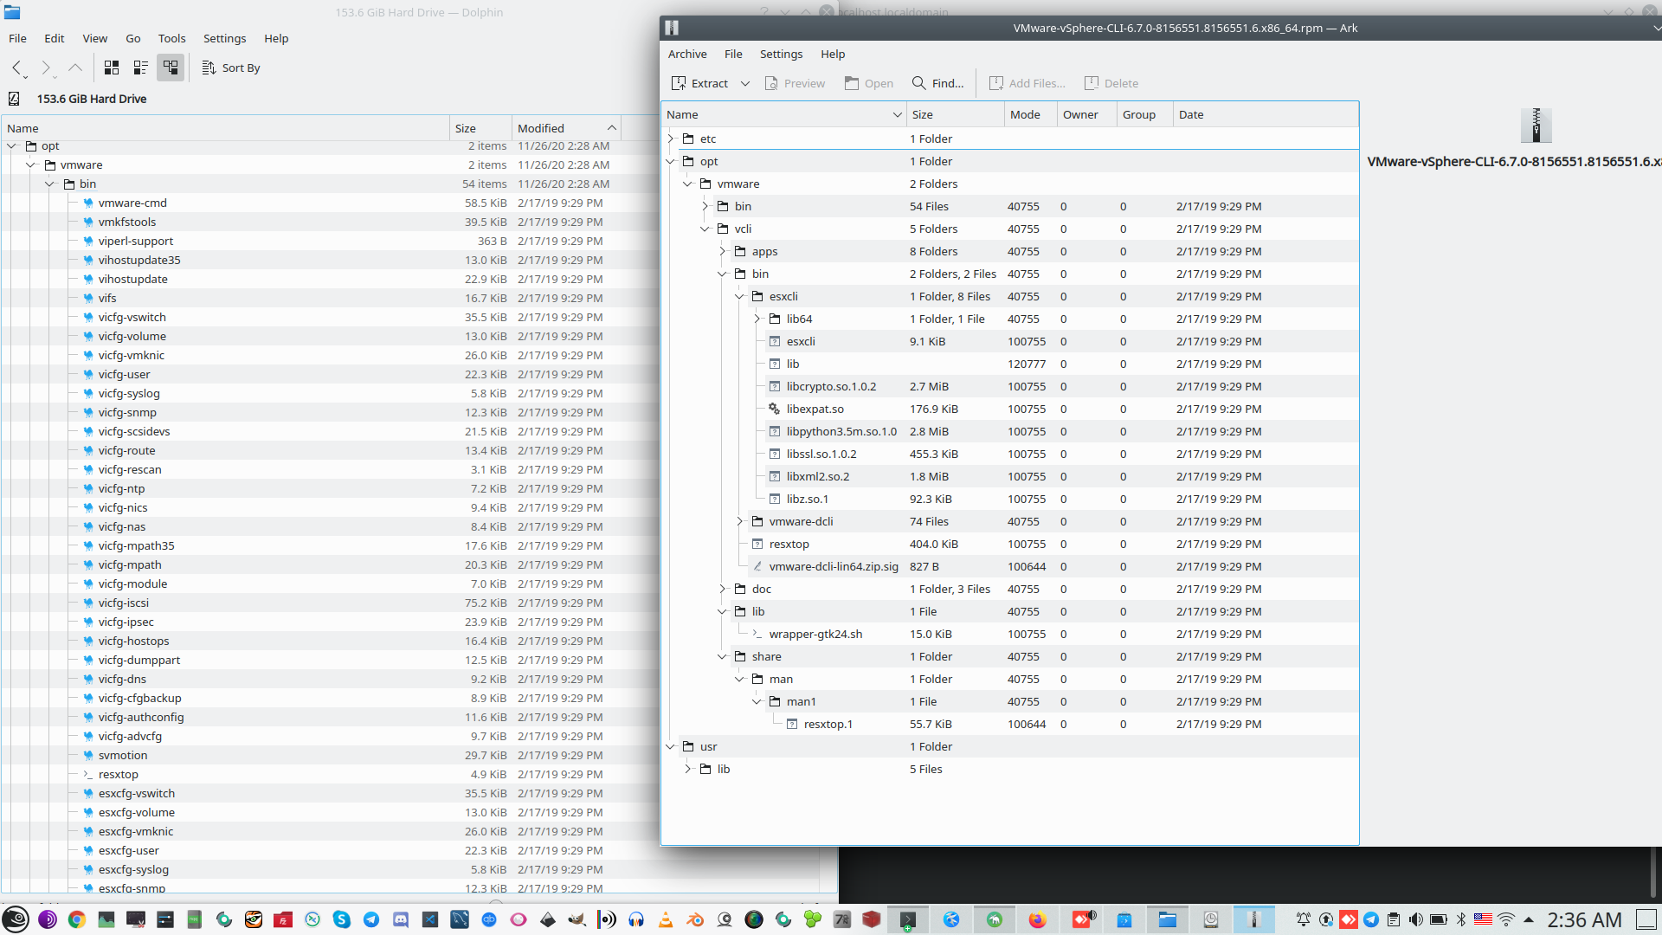Go up one folder in Dolphin
Image resolution: width=1662 pixels, height=935 pixels.
coord(75,68)
